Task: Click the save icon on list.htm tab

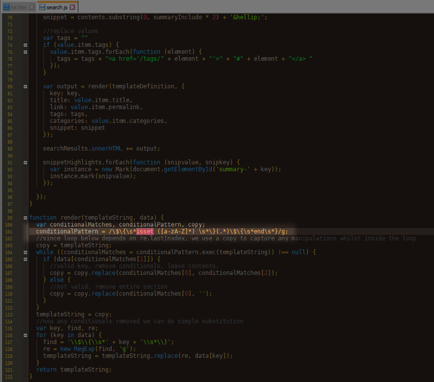Action: click(x=6, y=7)
